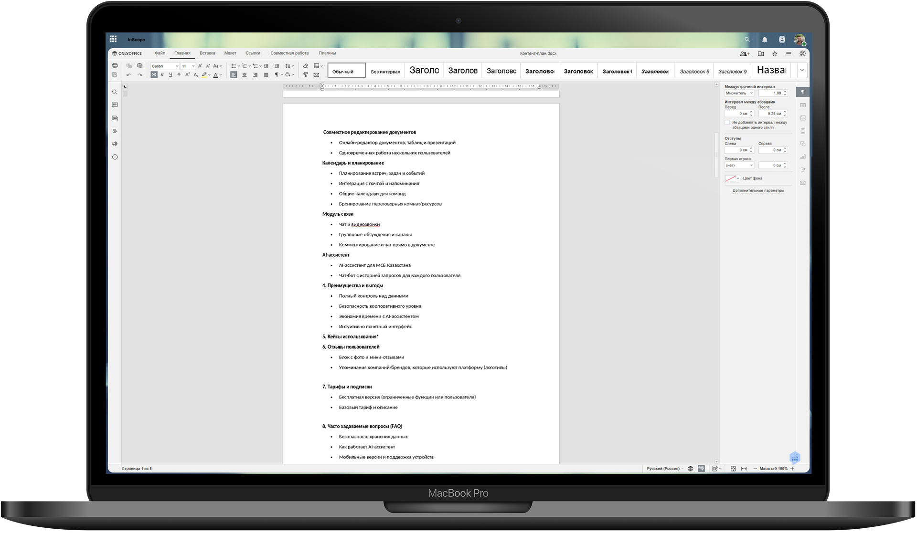The width and height of the screenshot is (917, 544).
Task: Click Fit to width icon in status bar
Action: click(x=744, y=469)
